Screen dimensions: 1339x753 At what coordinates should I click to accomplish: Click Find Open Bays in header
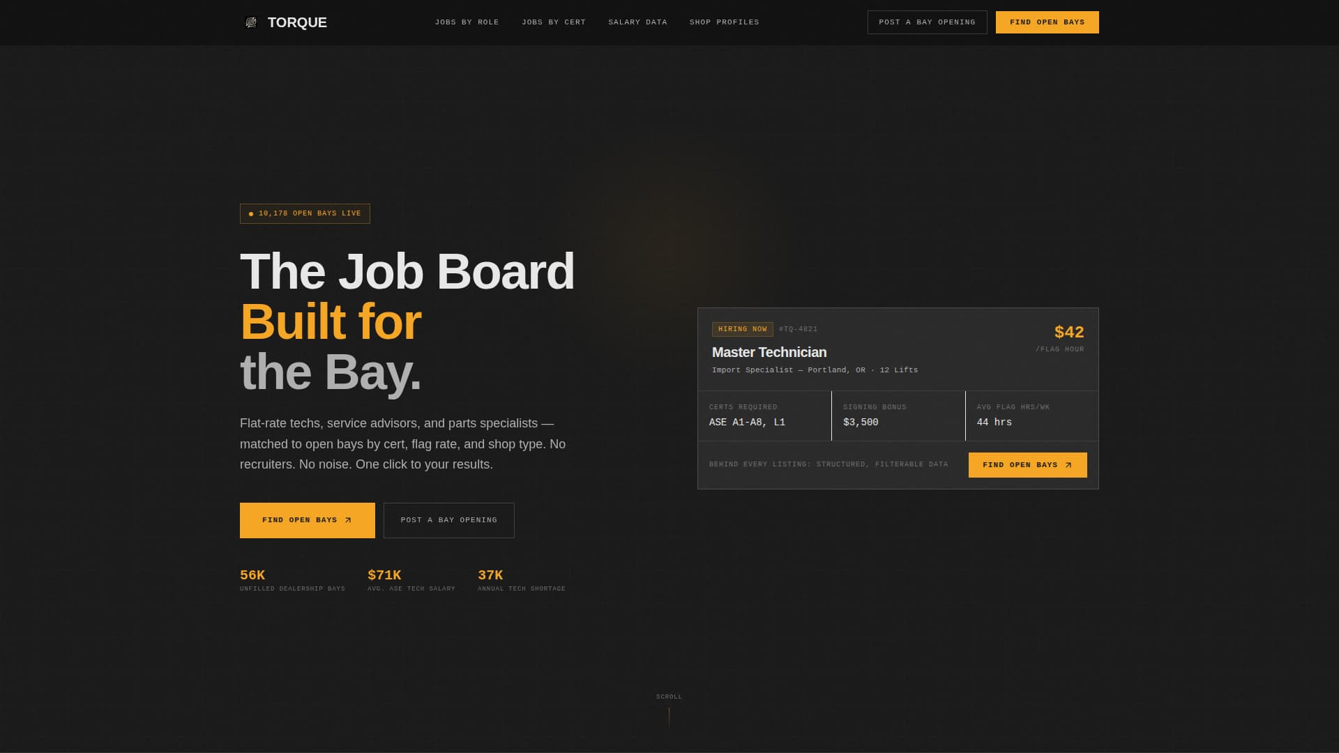(1047, 22)
